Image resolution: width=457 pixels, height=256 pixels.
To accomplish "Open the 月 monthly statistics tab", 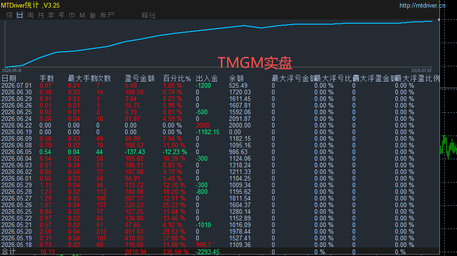I will (x=41, y=15).
